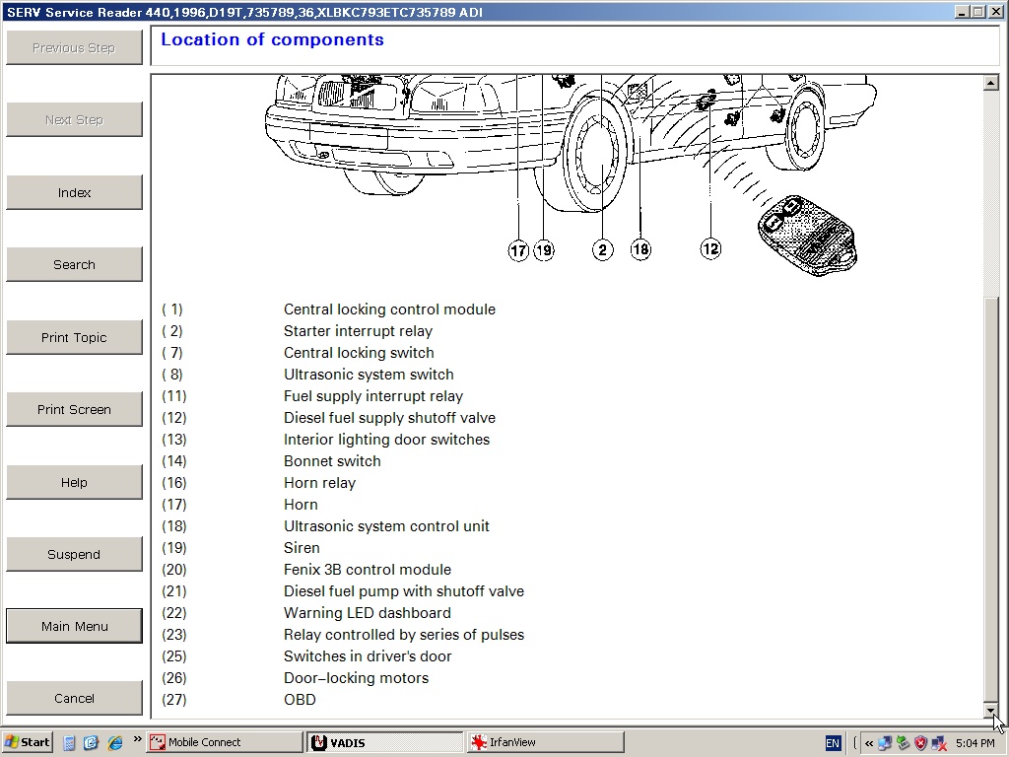The width and height of the screenshot is (1009, 757).
Task: Click the Search button
Action: click(x=74, y=264)
